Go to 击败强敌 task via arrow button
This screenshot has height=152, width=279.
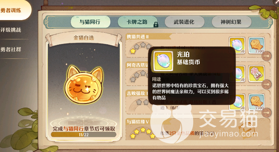coord(266,113)
